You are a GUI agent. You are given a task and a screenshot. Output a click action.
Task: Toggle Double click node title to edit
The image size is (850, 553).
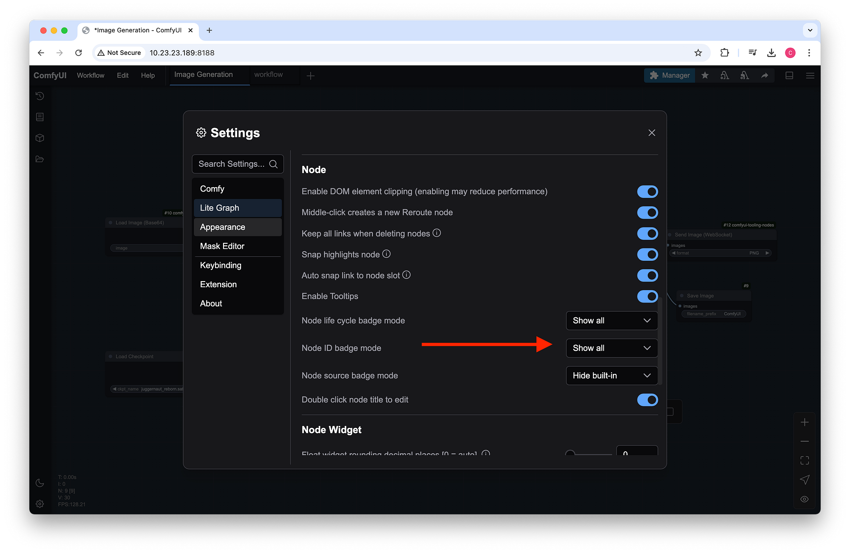pyautogui.click(x=647, y=400)
